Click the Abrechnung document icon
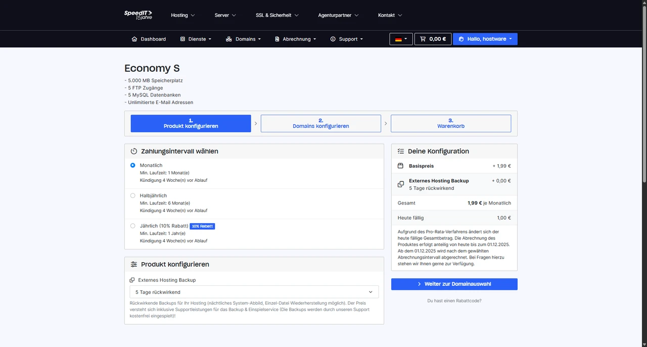The height and width of the screenshot is (347, 647). [x=277, y=39]
